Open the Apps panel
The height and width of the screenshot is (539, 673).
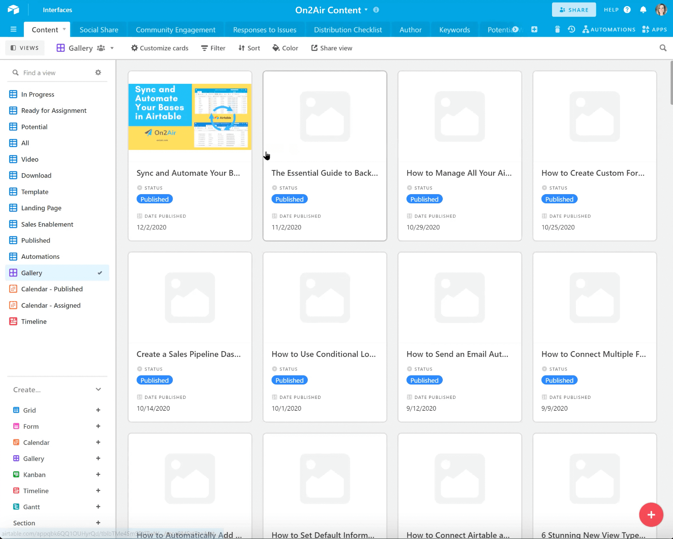[655, 29]
